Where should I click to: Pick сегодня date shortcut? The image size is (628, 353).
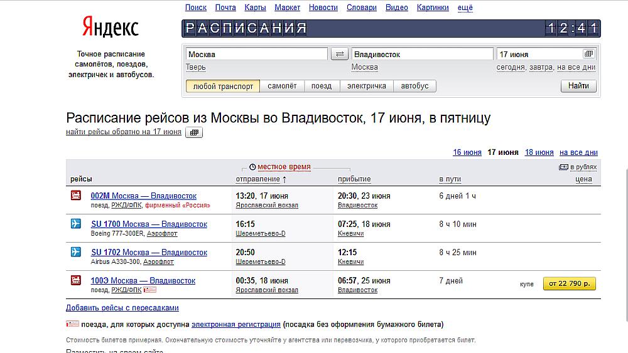511,67
